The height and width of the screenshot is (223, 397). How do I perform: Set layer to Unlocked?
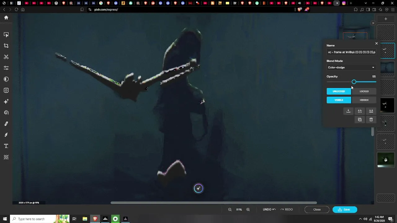(x=339, y=91)
